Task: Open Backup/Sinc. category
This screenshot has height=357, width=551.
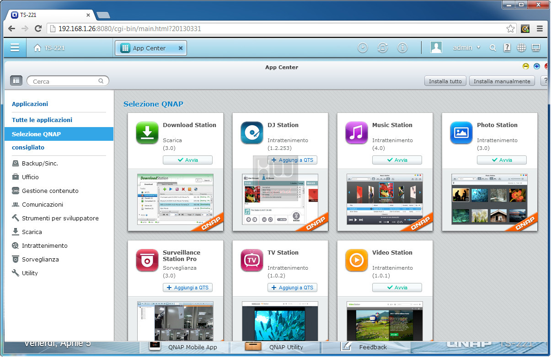Action: (x=35, y=163)
